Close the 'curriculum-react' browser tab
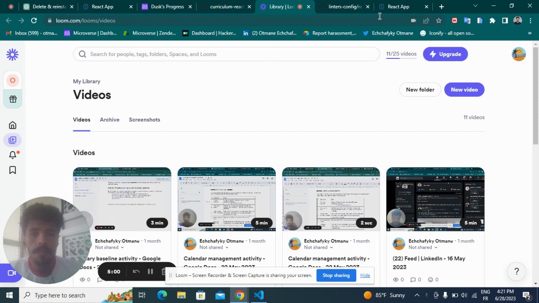The width and height of the screenshot is (539, 303). 249,7
